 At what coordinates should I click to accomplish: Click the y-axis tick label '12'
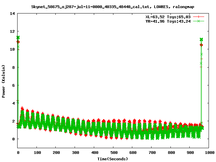(12, 31)
